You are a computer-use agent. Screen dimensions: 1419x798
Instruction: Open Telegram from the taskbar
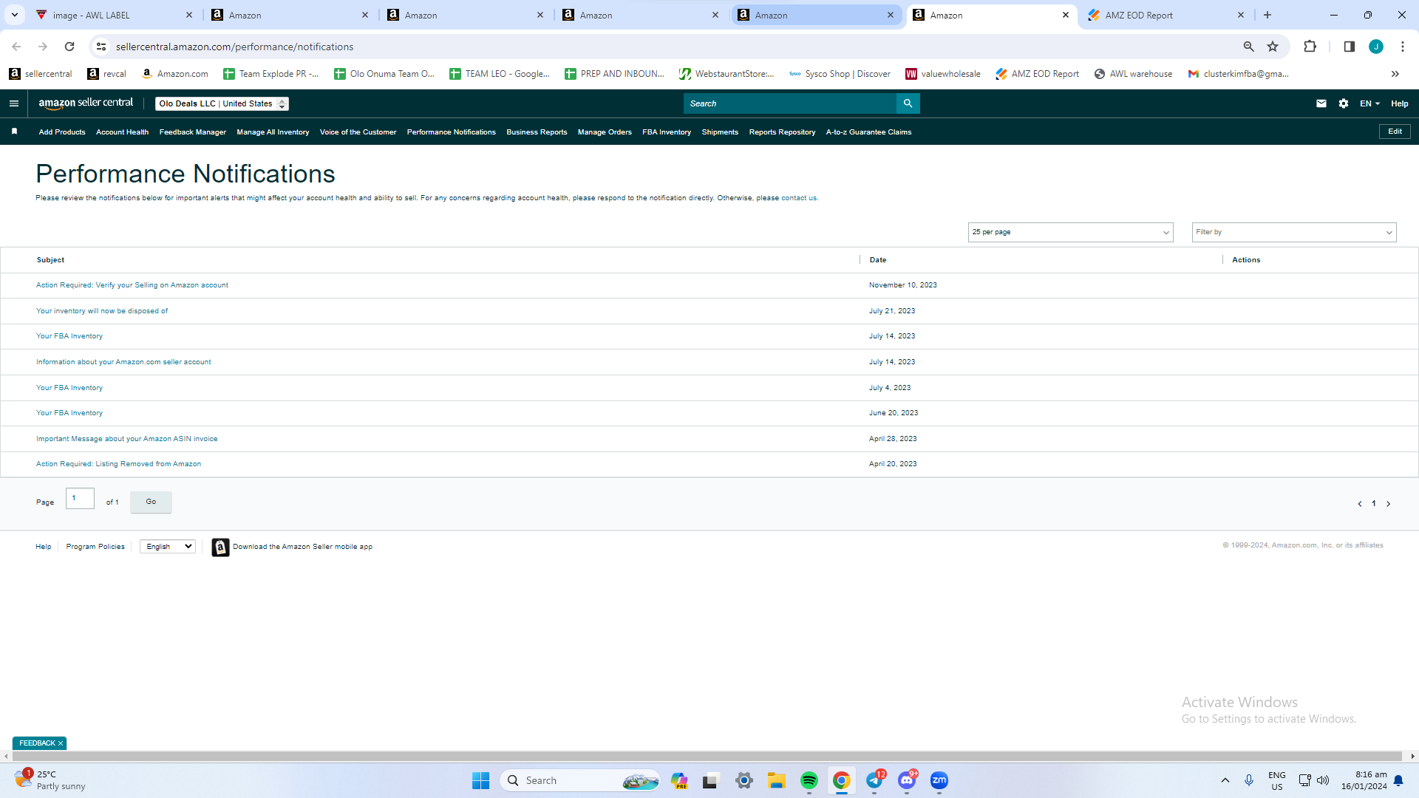tap(874, 780)
